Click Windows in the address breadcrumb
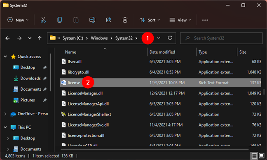This screenshot has height=160, width=267. (x=99, y=38)
